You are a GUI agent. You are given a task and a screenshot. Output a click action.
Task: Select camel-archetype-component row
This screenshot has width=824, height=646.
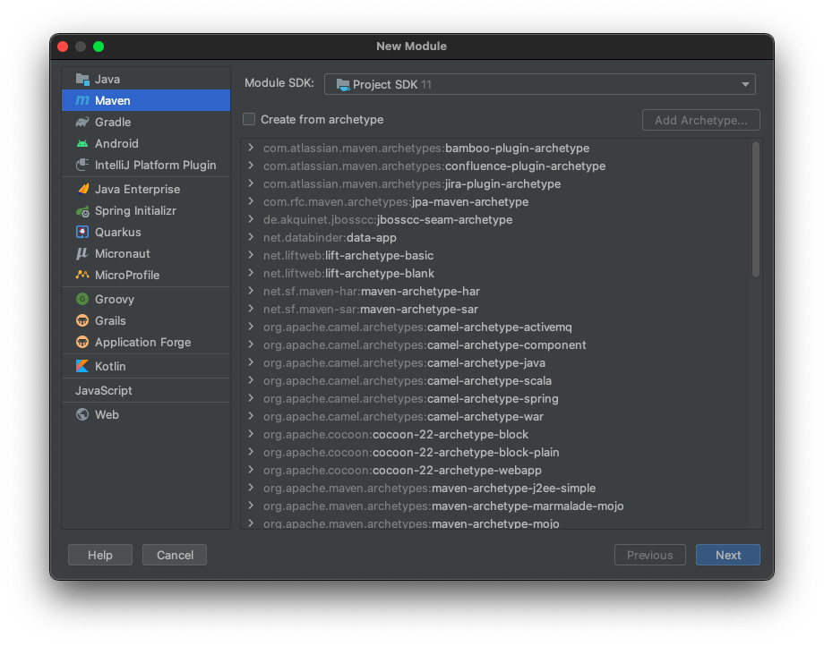496,344
